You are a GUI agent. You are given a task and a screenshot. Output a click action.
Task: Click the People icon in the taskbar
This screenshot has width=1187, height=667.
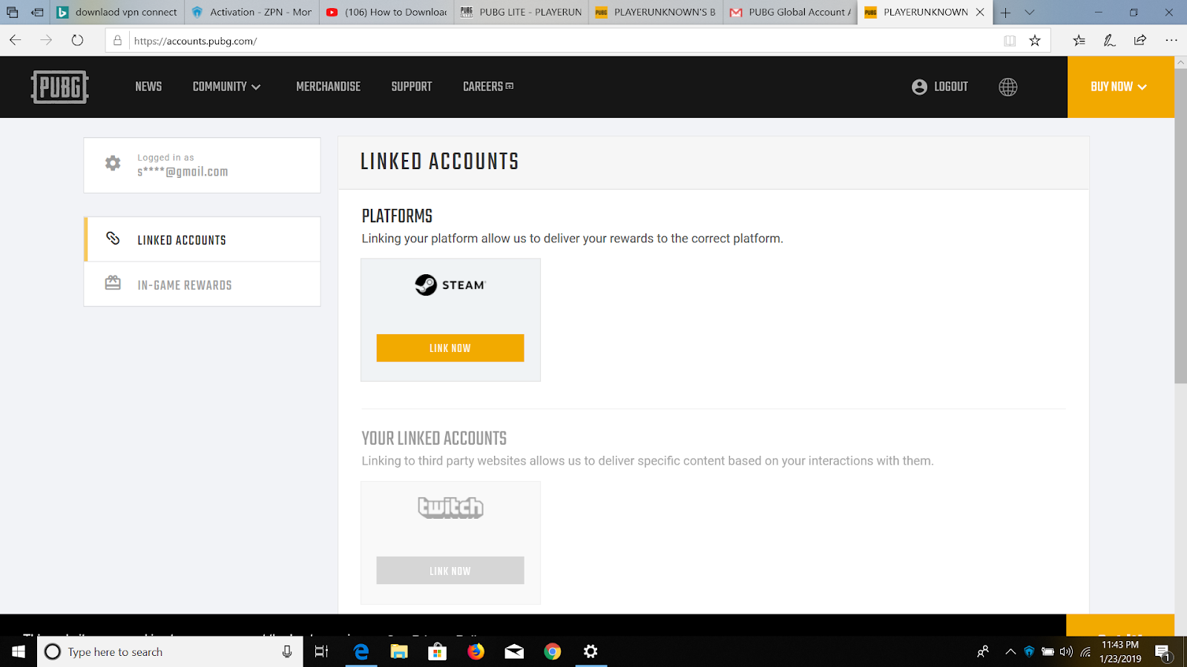[x=983, y=652]
